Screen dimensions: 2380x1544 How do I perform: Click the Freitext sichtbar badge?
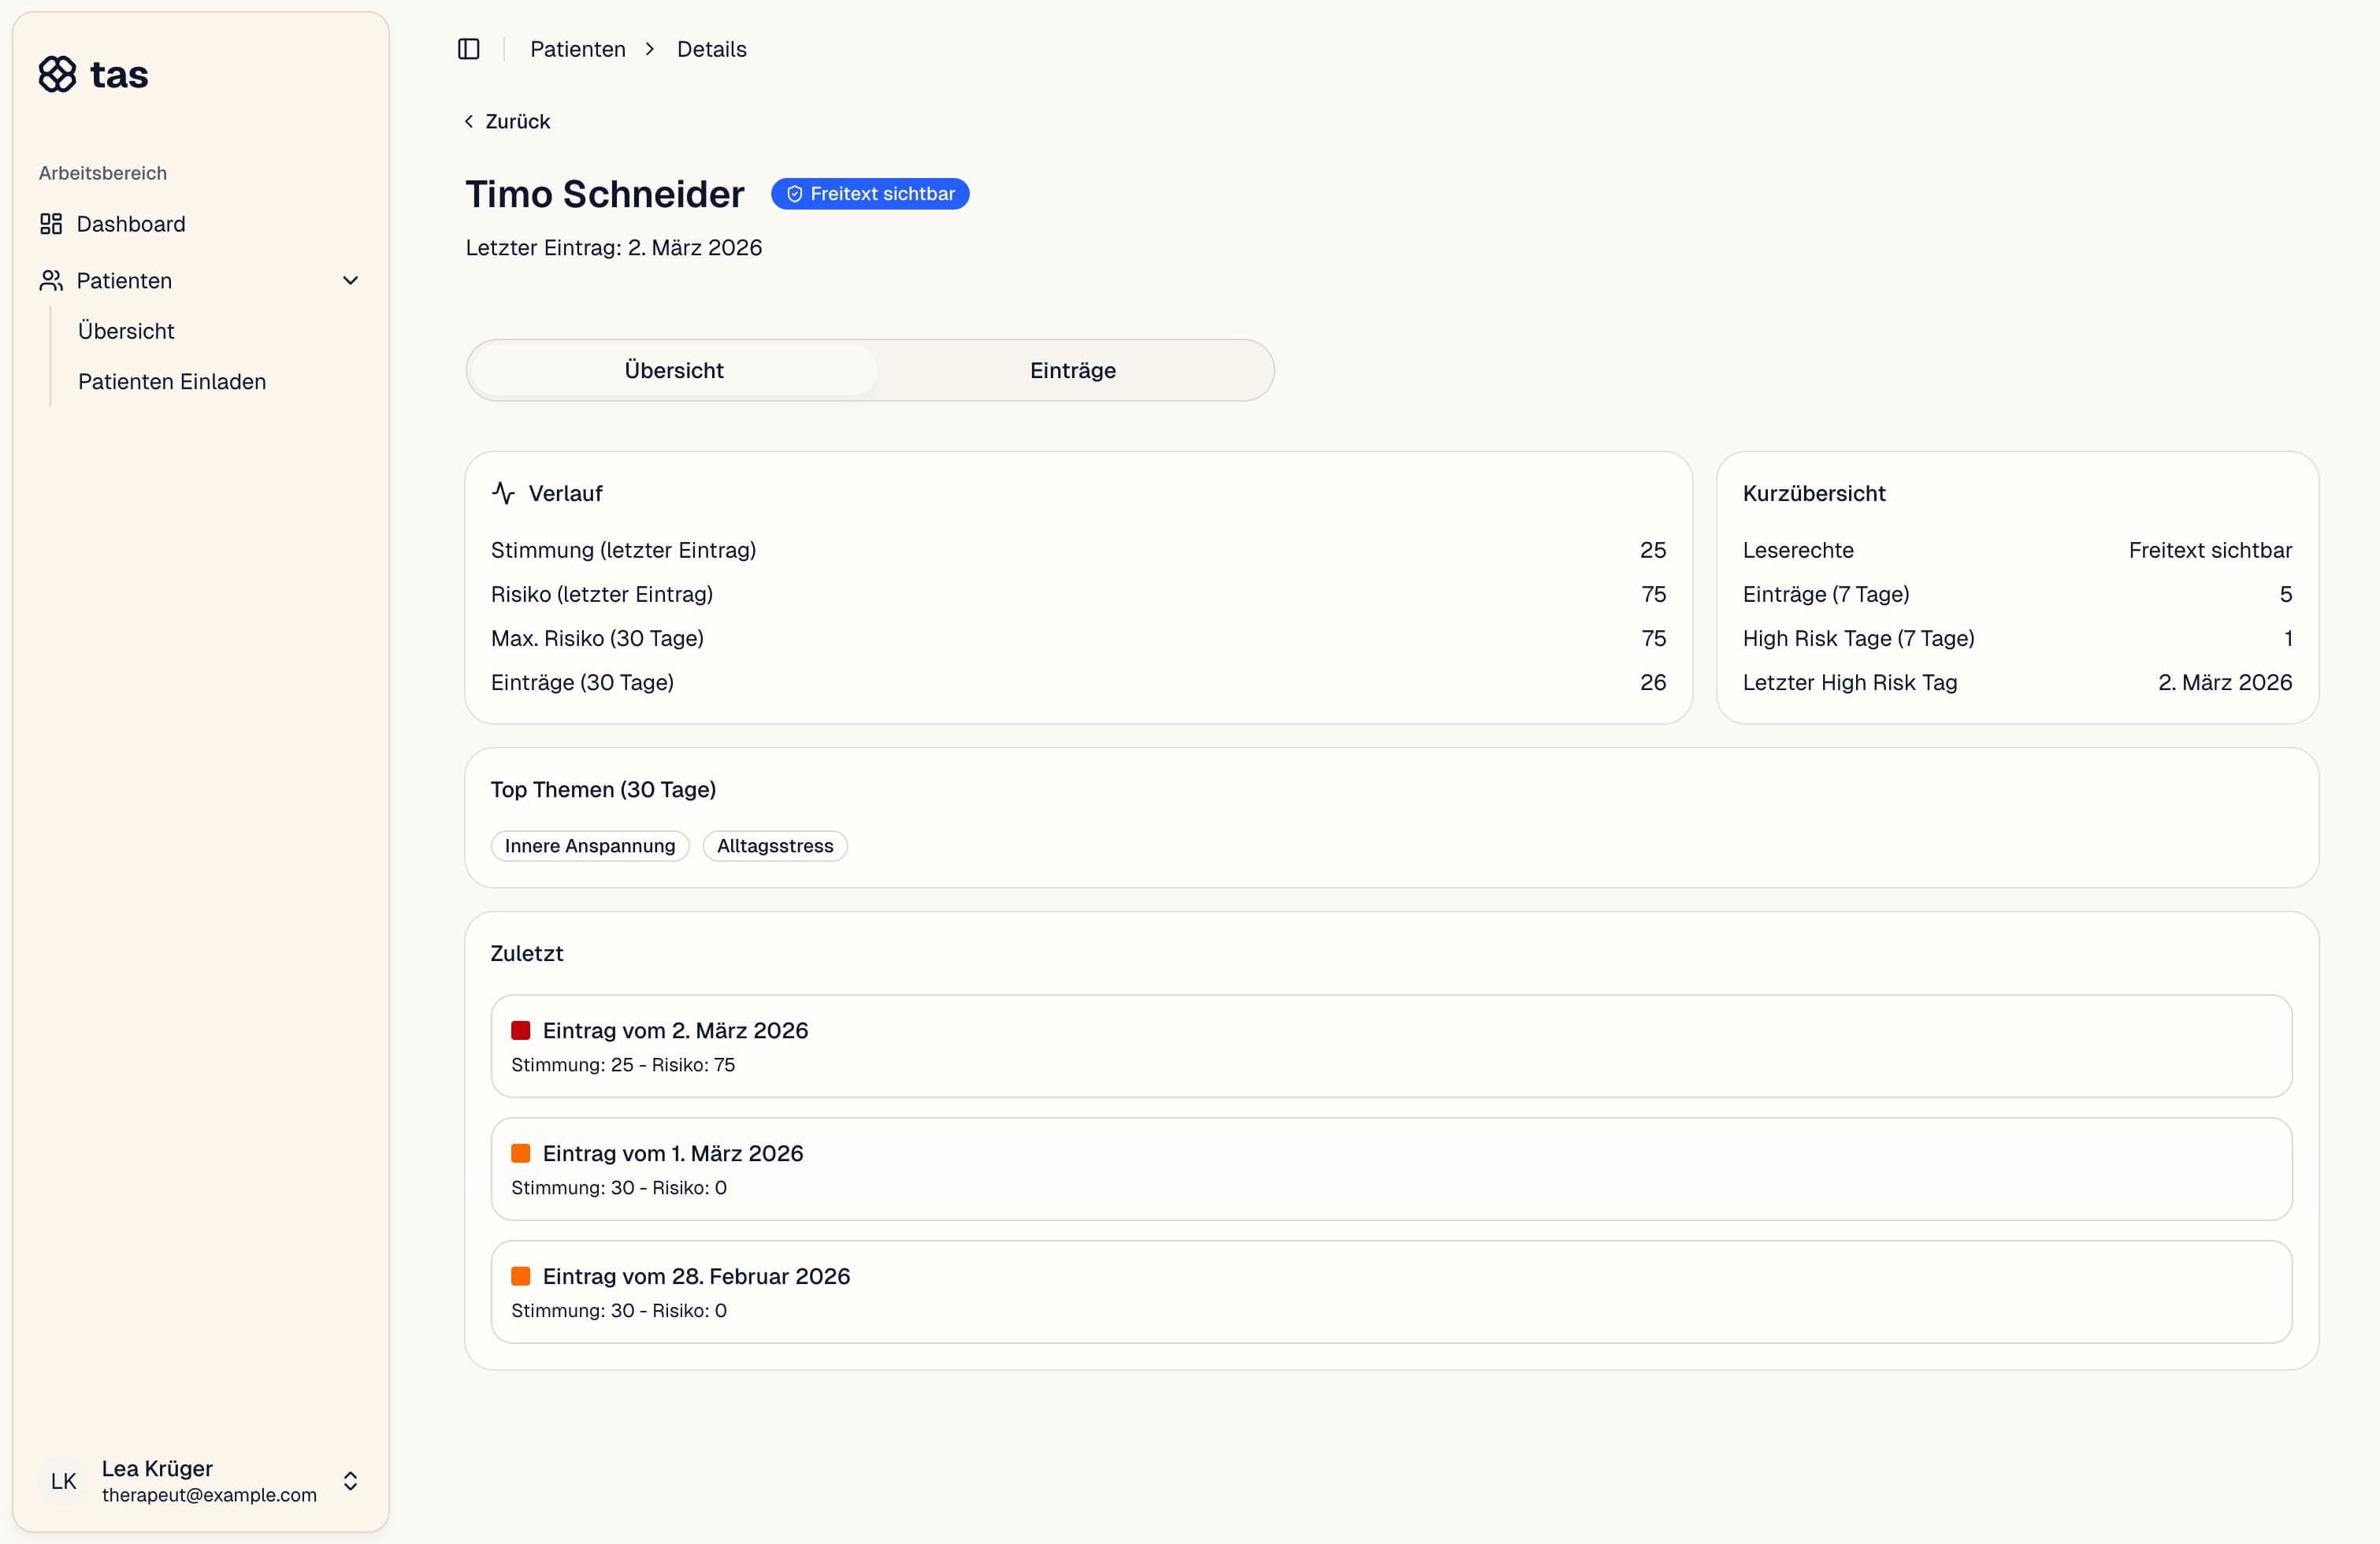point(870,194)
